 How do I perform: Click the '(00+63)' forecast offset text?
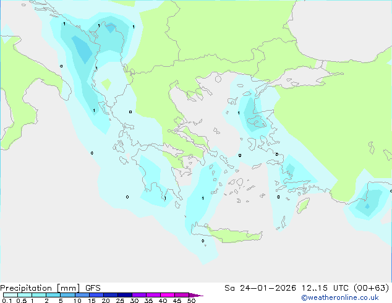(372, 288)
